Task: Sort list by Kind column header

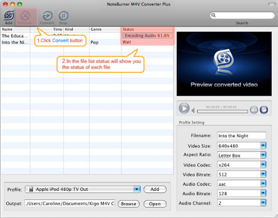Action: (x=76, y=29)
